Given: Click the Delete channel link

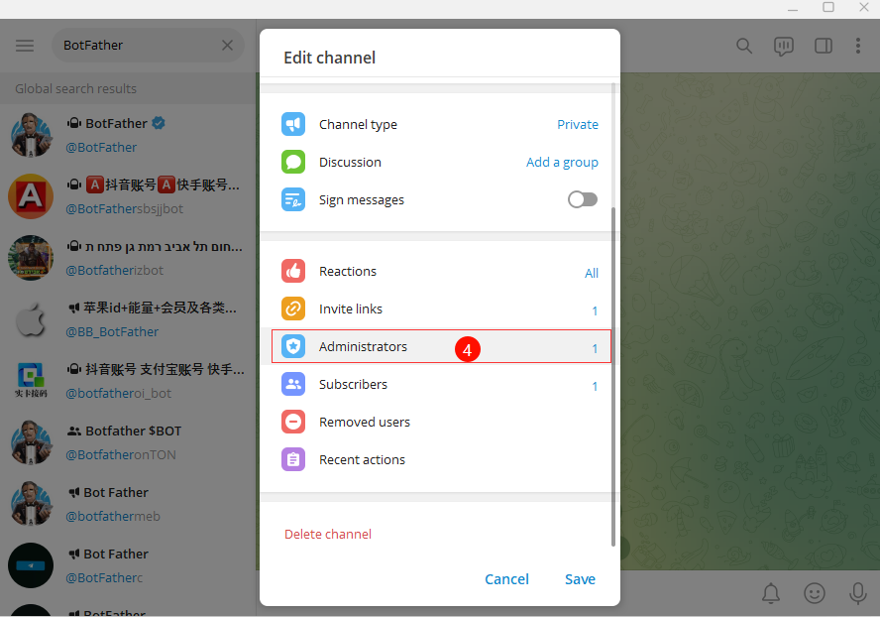Looking at the screenshot, I should point(328,535).
